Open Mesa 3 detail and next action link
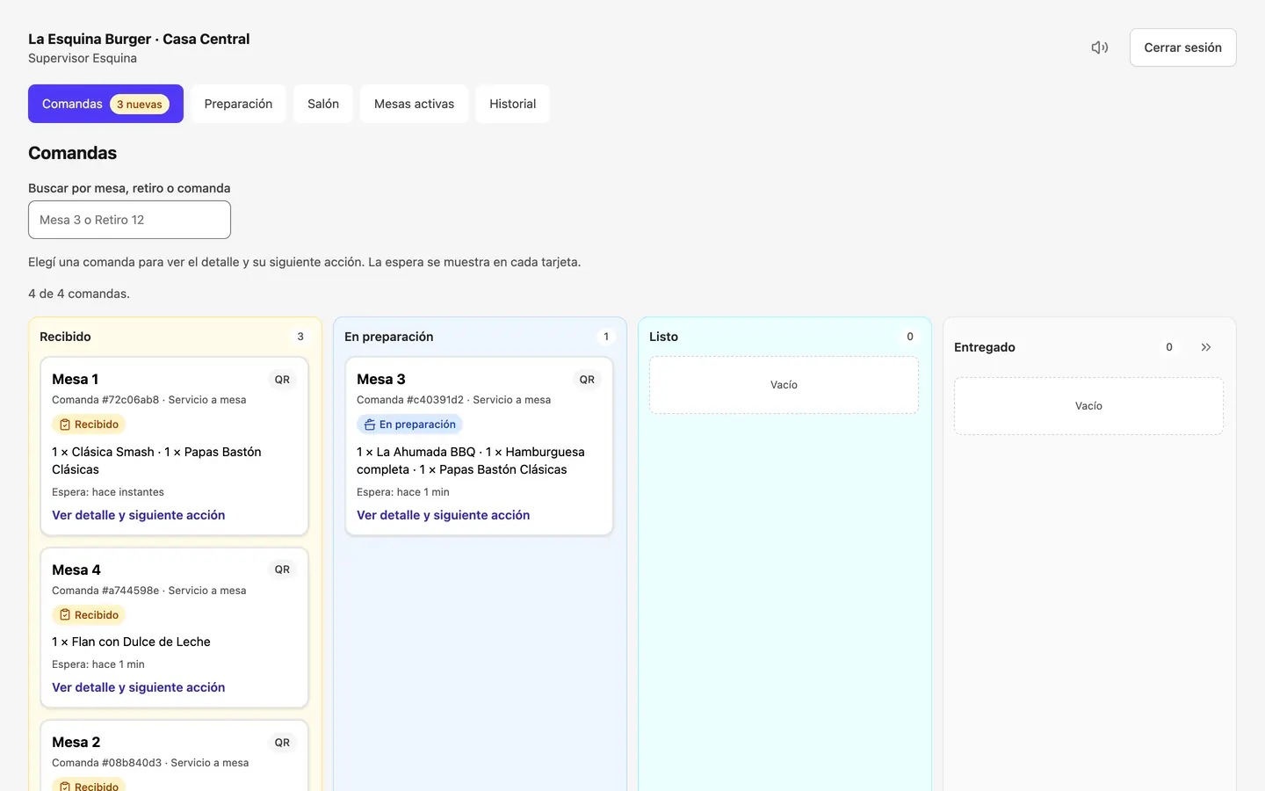 point(443,515)
